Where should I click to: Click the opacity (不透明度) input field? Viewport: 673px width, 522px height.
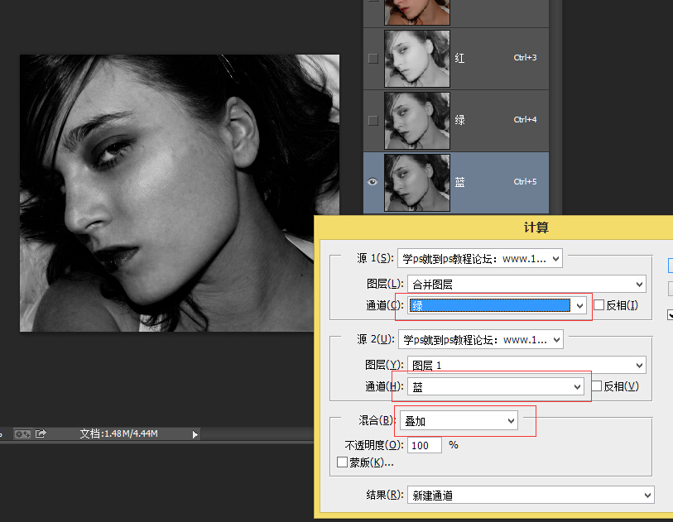tap(425, 445)
